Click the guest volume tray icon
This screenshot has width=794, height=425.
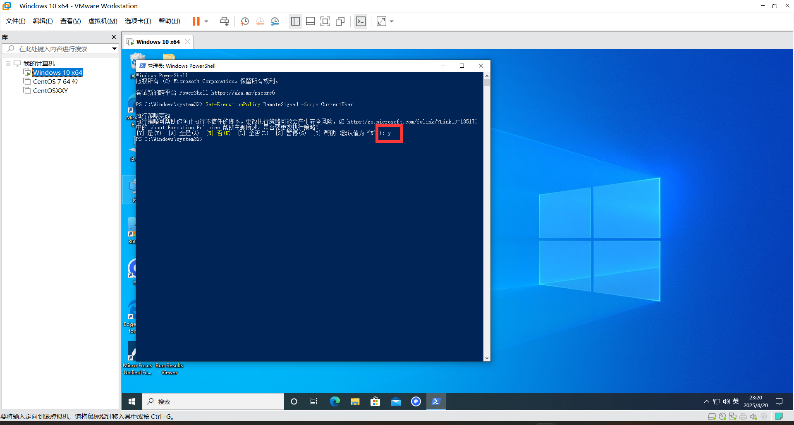click(726, 401)
